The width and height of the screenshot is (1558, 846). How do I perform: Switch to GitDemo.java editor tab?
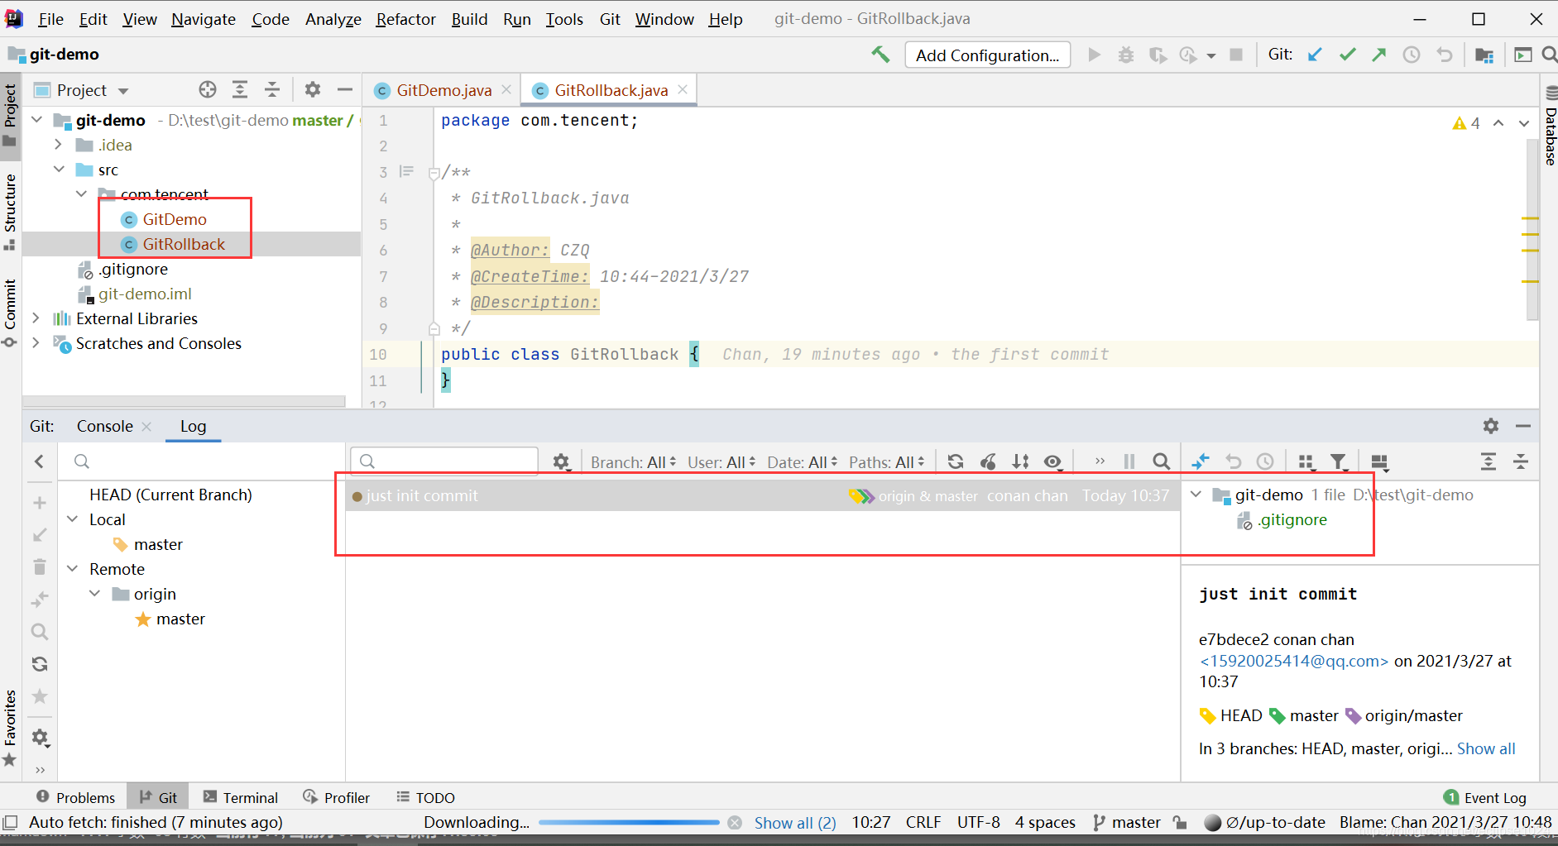(443, 90)
